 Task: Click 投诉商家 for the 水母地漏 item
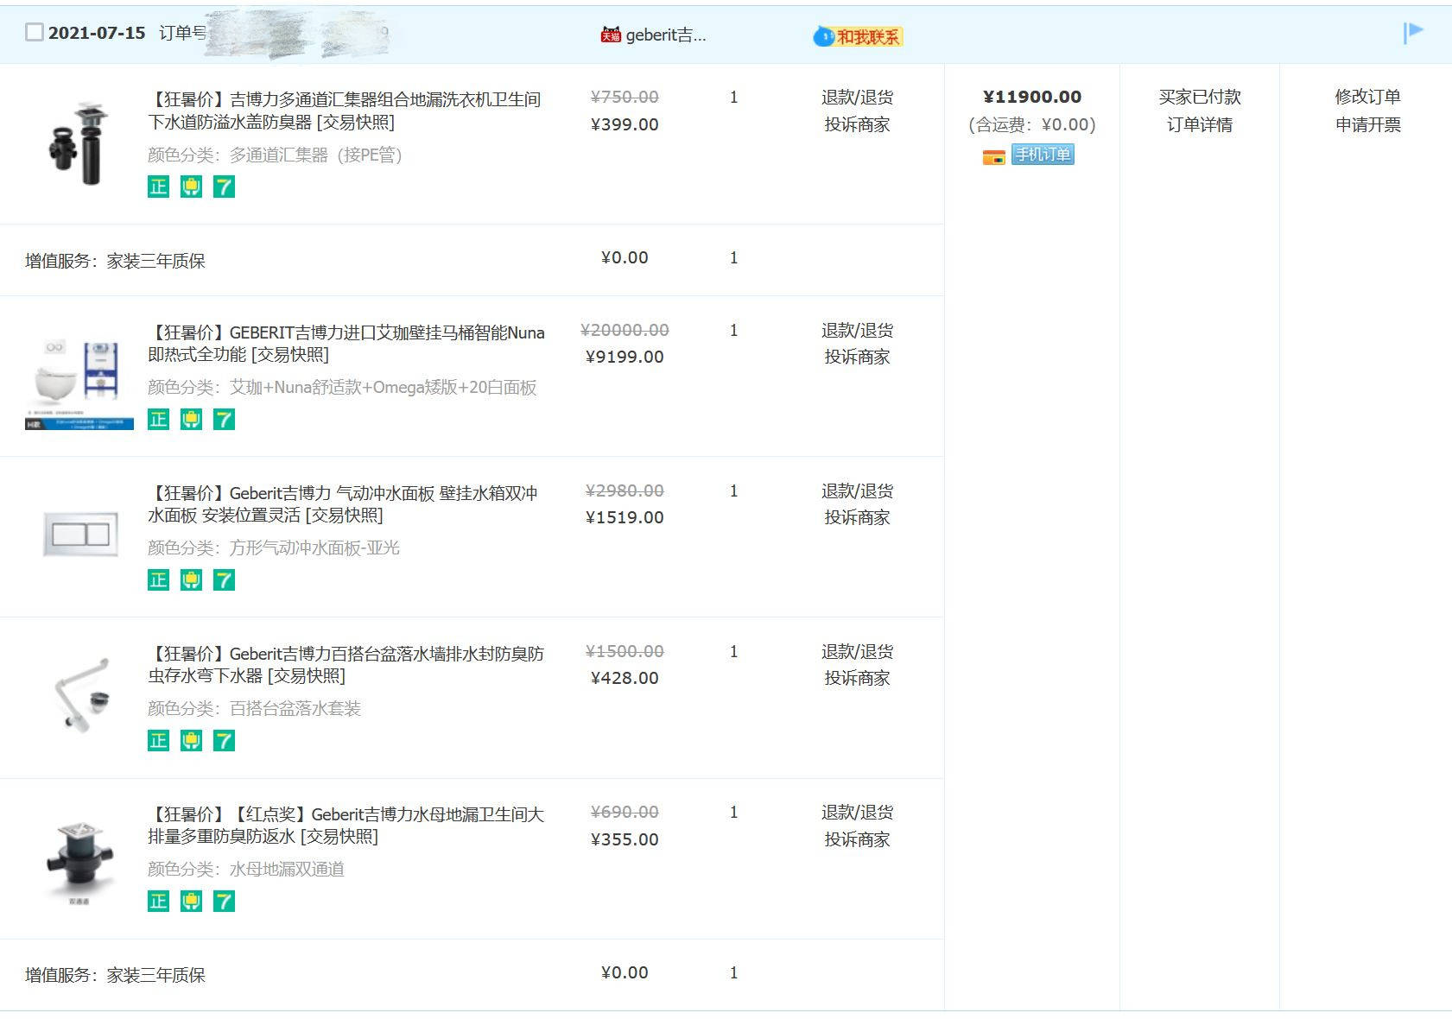[x=857, y=839]
